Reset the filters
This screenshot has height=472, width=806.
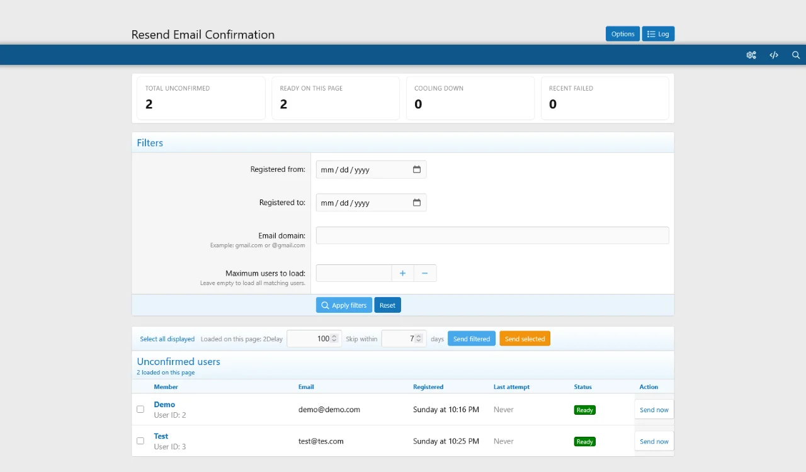[387, 305]
